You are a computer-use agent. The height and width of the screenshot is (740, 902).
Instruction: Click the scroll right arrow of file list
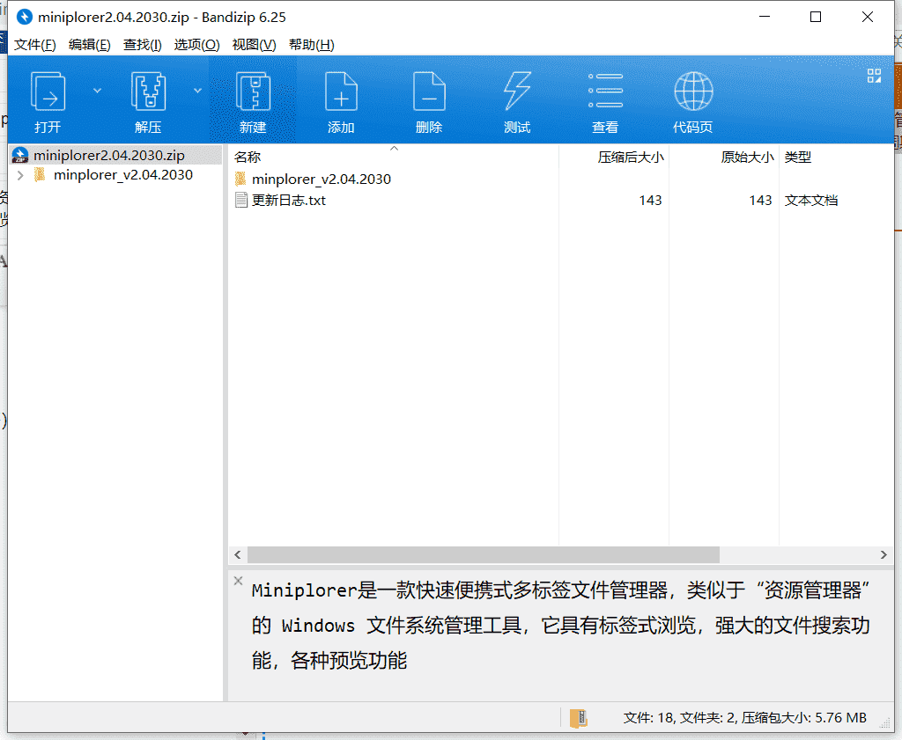[x=884, y=555]
